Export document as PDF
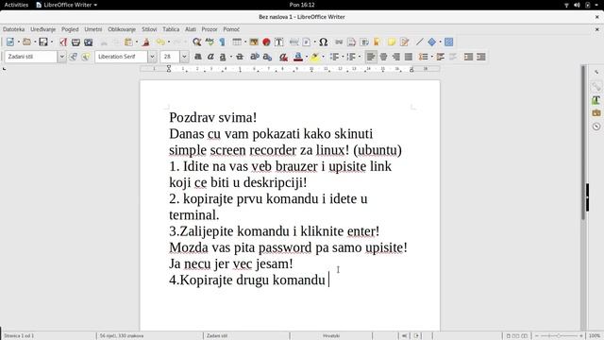Screen dimensions: 604x340 (63, 42)
